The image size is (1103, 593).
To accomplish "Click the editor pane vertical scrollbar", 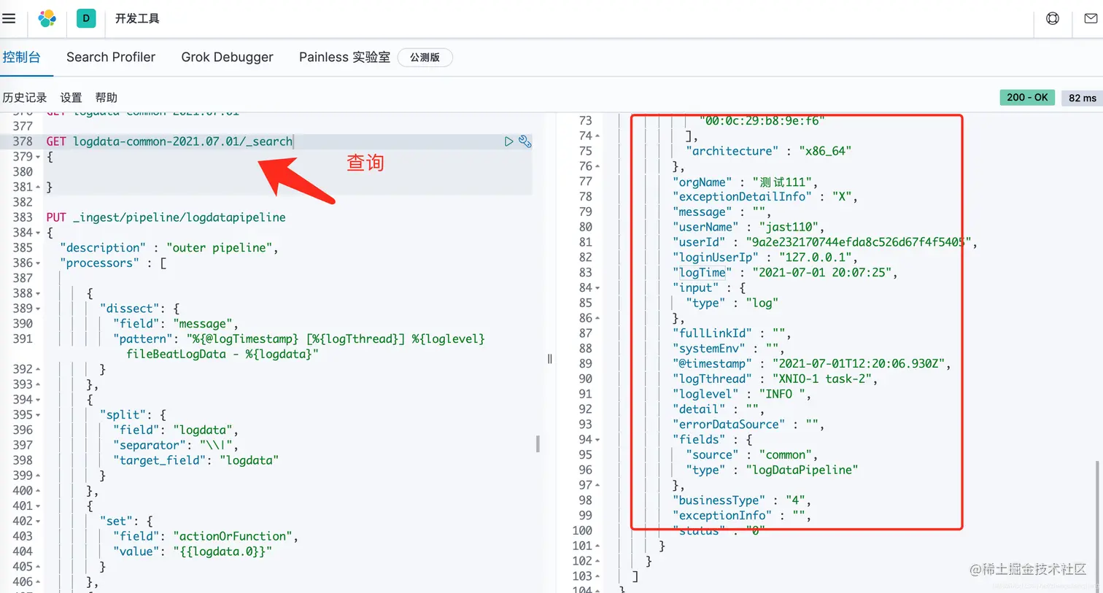I will tap(538, 443).
